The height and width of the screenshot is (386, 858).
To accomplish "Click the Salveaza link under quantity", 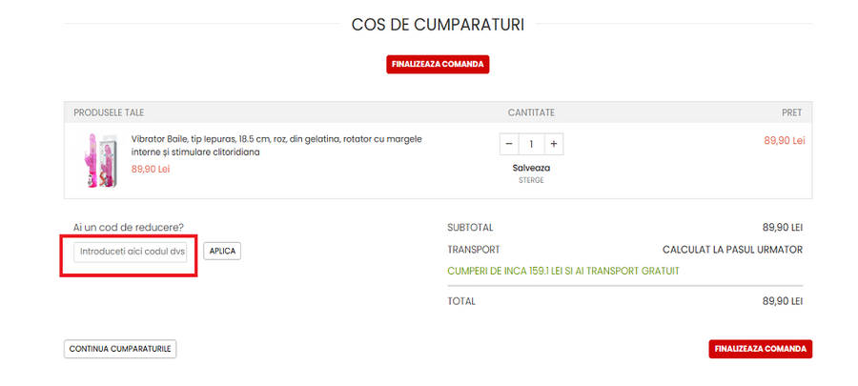I will click(531, 168).
